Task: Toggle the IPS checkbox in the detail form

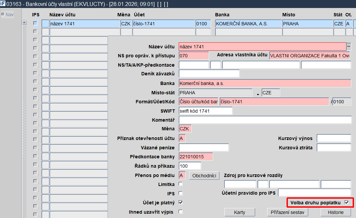Action: coord(180,193)
